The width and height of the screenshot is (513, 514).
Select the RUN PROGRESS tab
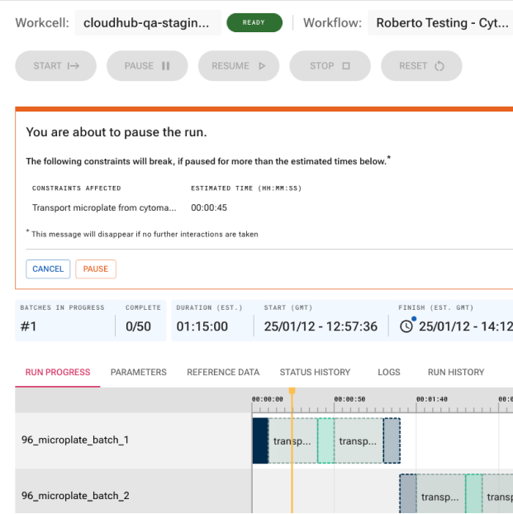coord(58,372)
